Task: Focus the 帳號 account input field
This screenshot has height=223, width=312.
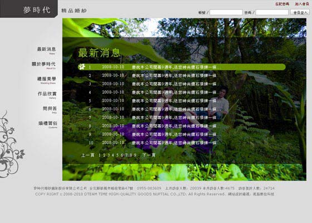Action: [x=226, y=12]
